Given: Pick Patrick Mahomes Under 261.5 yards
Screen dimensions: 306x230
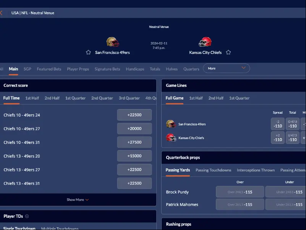Looking at the screenshot, I should point(286,204).
